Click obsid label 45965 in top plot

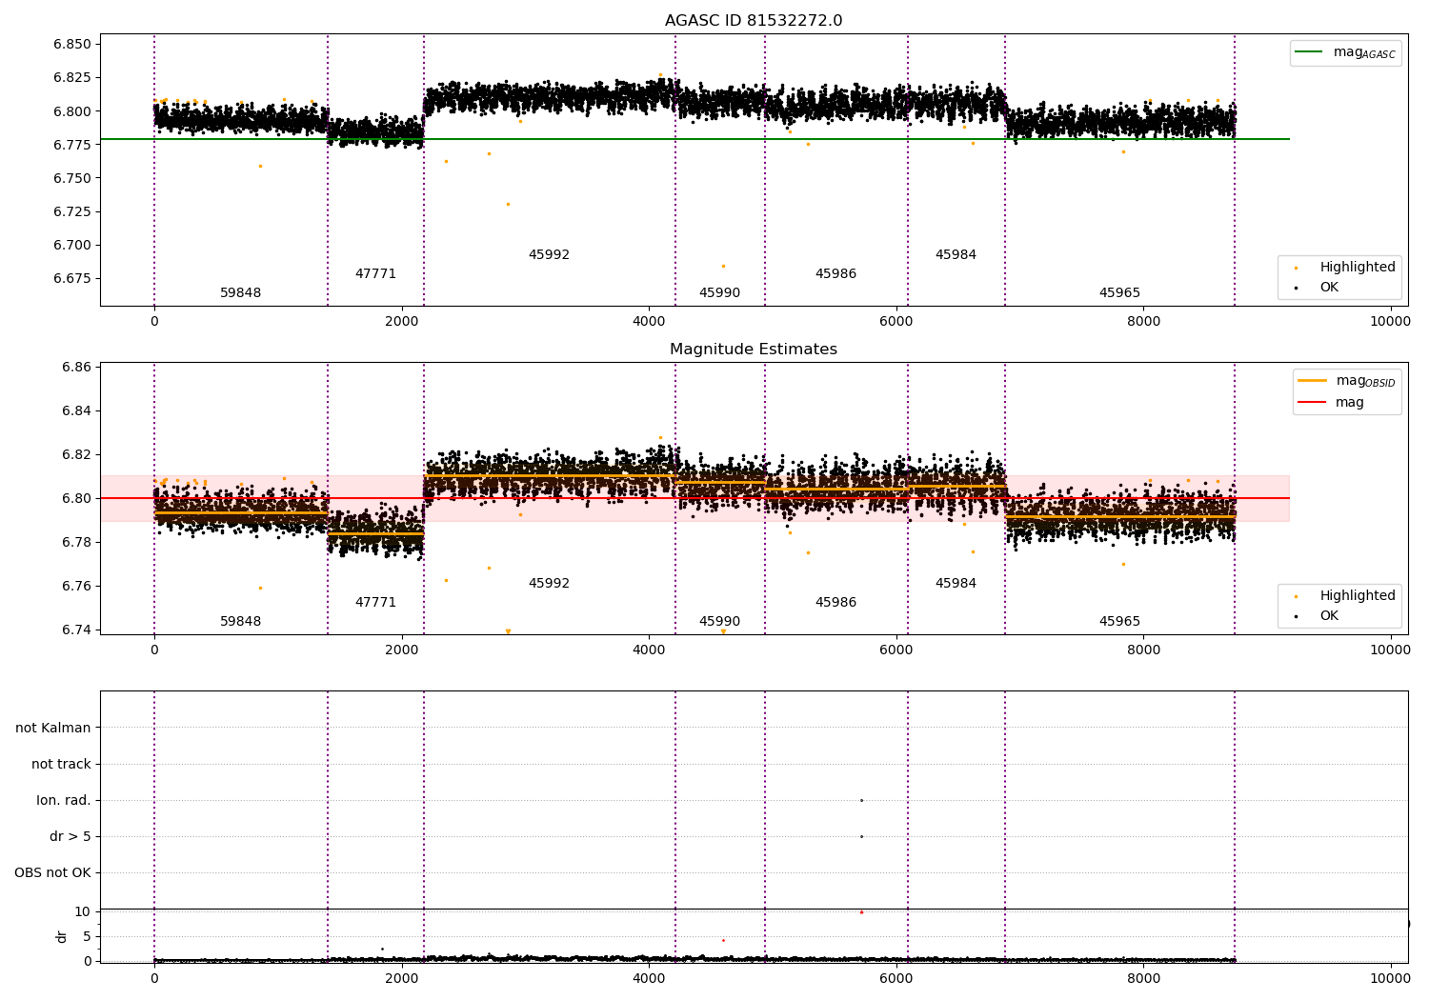coord(1119,293)
